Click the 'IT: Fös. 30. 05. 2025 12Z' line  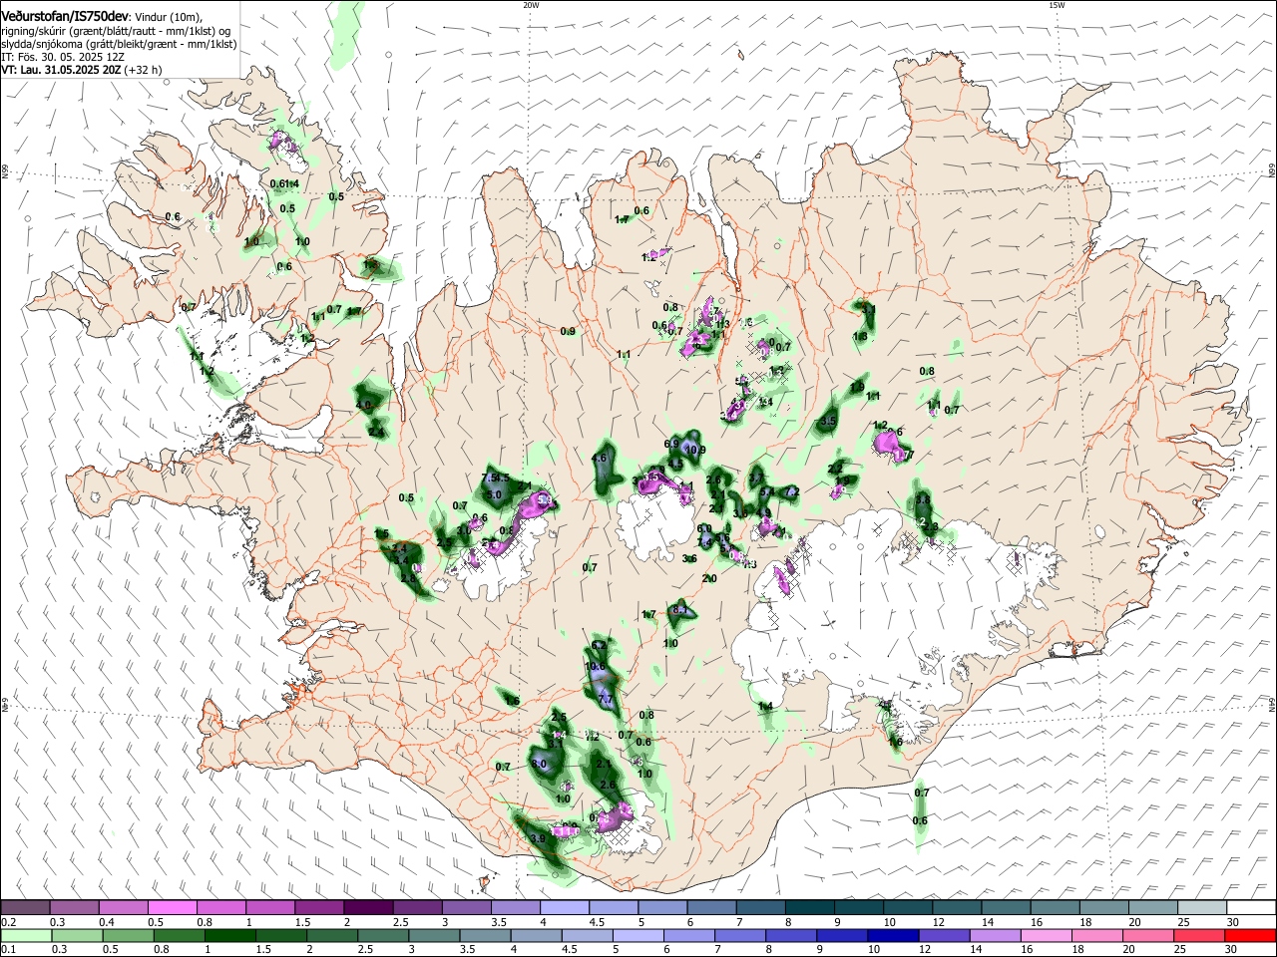63,57
